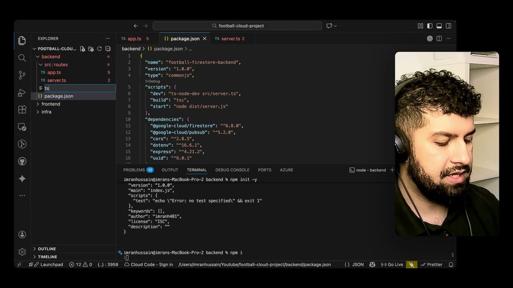Click Cloud Code - Sign in
This screenshot has height=288, width=513.
pyautogui.click(x=149, y=264)
